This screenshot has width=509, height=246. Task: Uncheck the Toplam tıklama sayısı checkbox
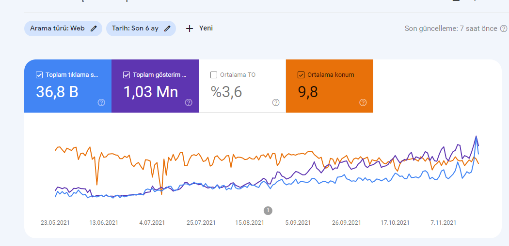point(39,75)
